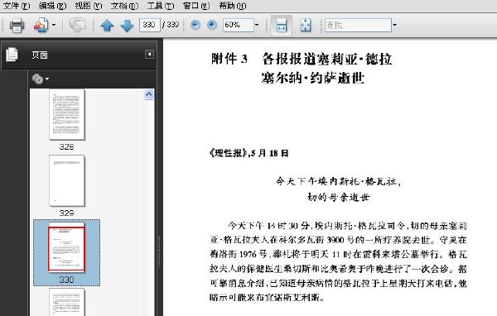Screen dimensions: 497x316
Task: Open the 文件 (File) menu
Action: 17,6
